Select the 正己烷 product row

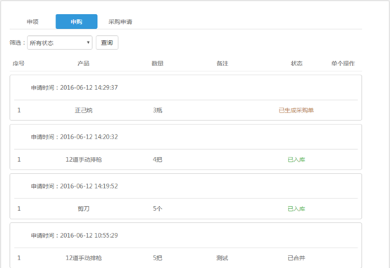coord(186,110)
